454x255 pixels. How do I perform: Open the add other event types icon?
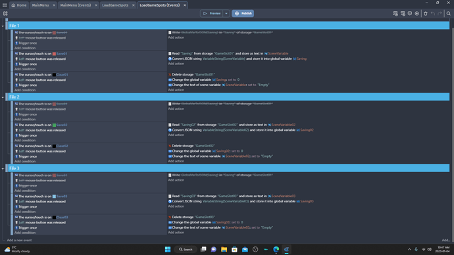tap(417, 14)
